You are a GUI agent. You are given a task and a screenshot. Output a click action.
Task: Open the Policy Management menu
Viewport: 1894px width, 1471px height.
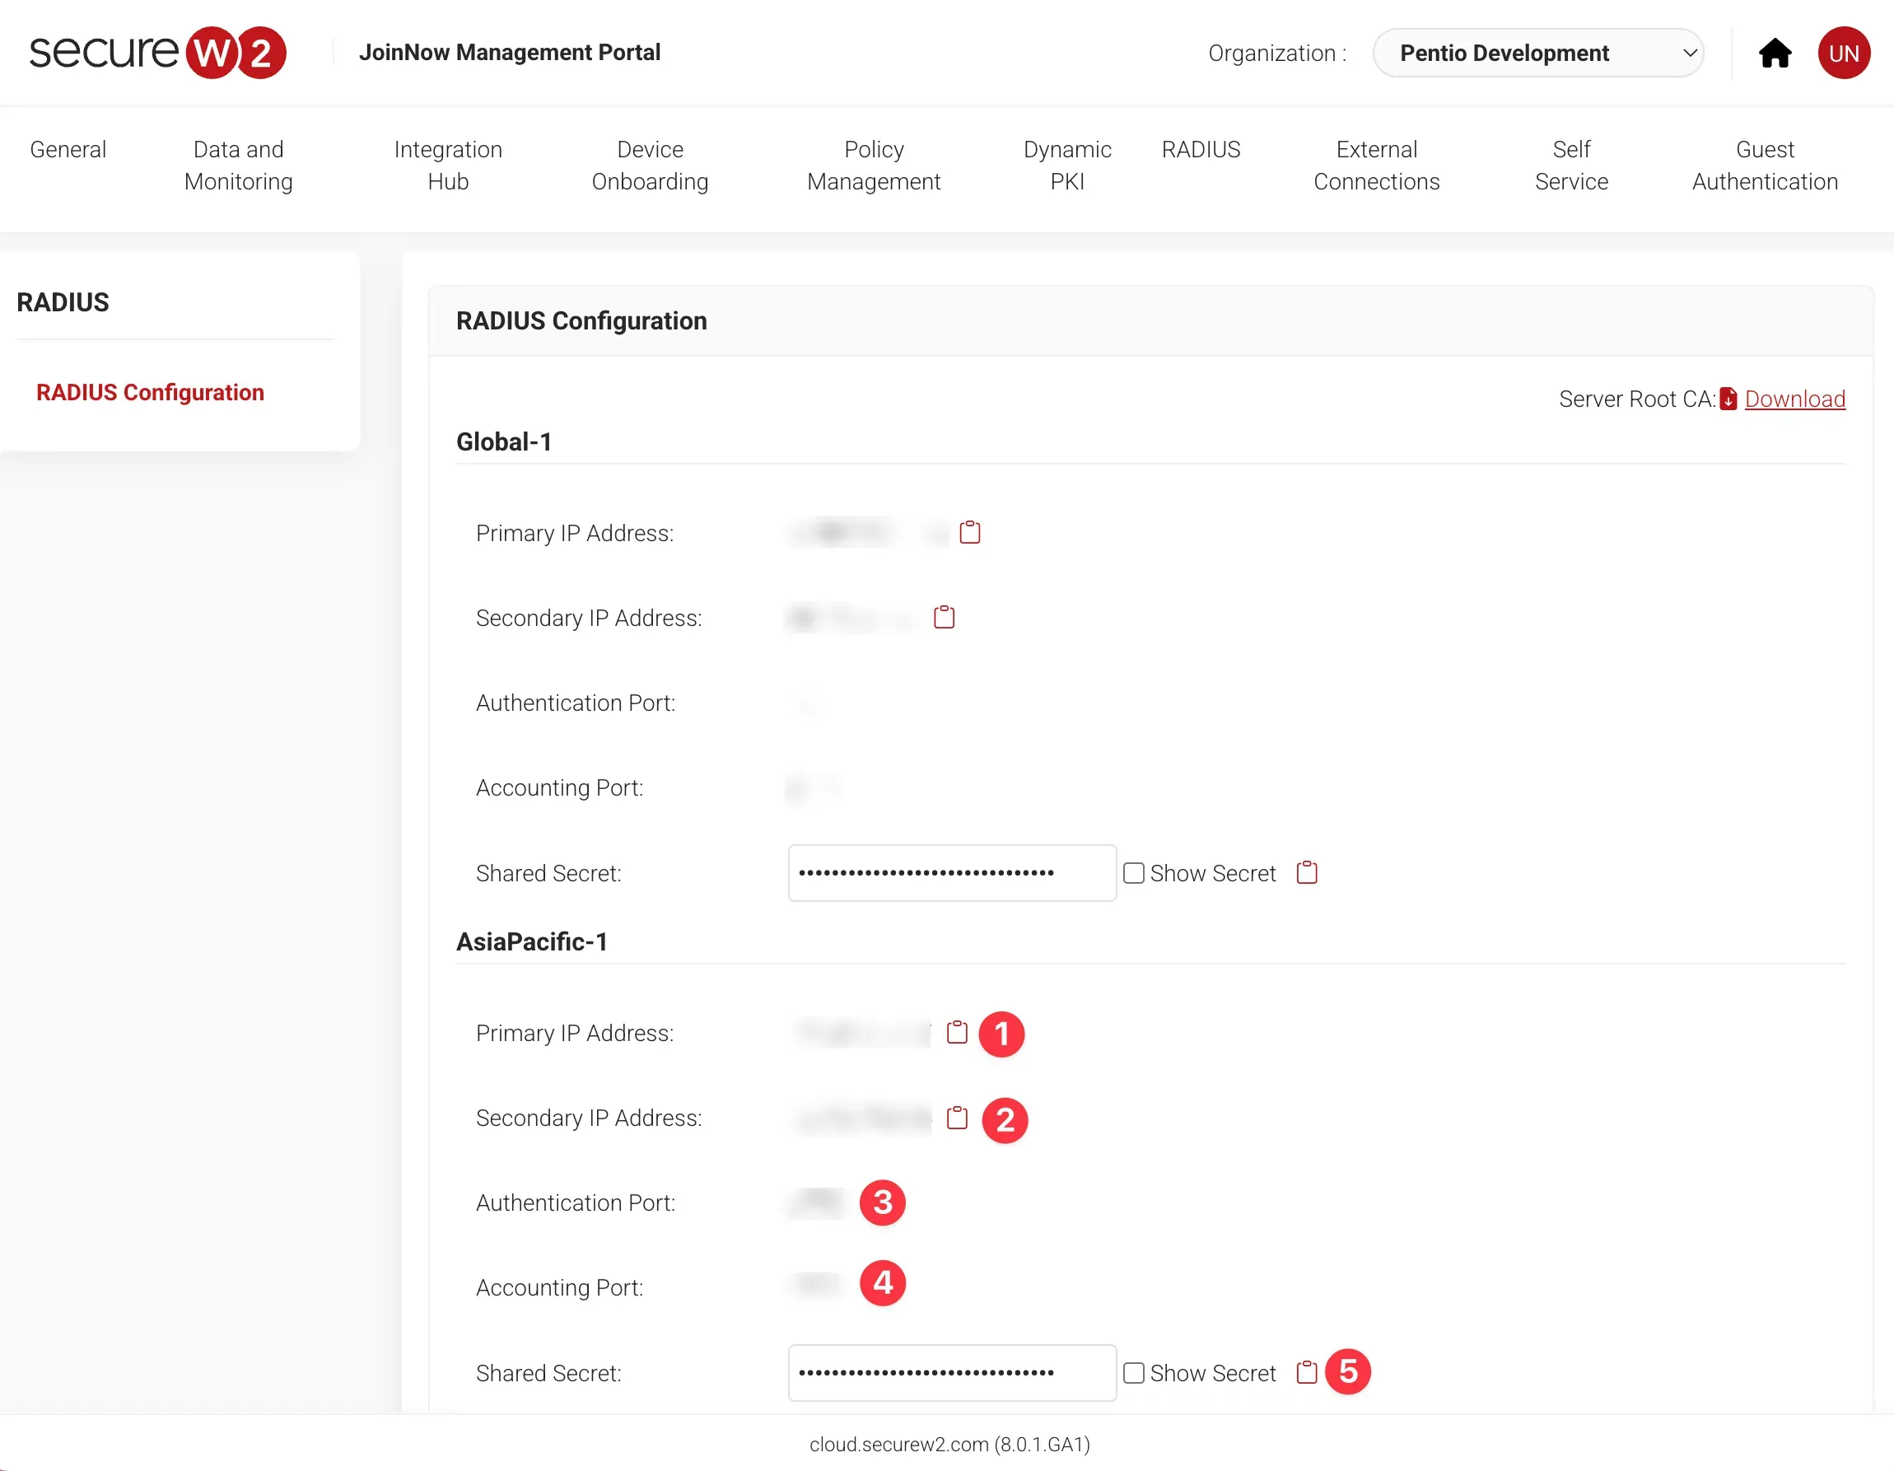click(873, 165)
